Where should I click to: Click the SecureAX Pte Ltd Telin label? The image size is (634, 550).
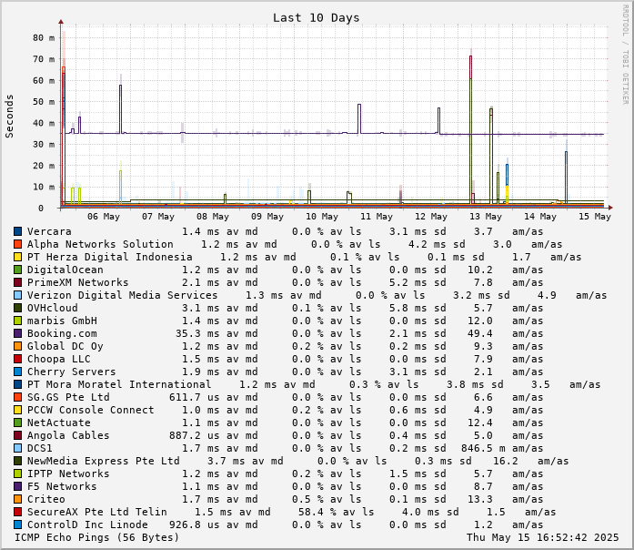coord(97,512)
